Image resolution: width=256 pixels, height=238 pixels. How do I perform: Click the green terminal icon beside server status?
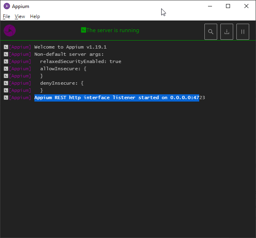coord(84,30)
